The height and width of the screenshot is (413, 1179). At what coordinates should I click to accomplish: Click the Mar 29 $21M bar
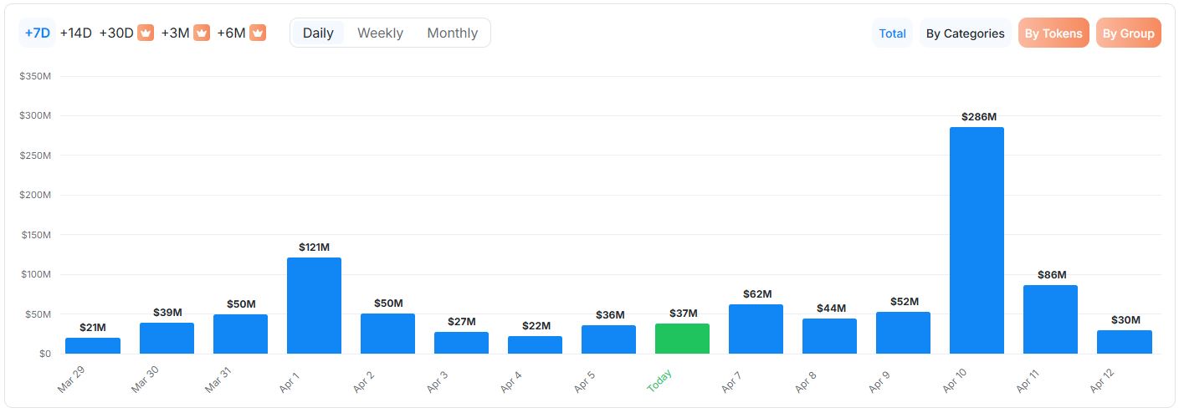coord(93,345)
